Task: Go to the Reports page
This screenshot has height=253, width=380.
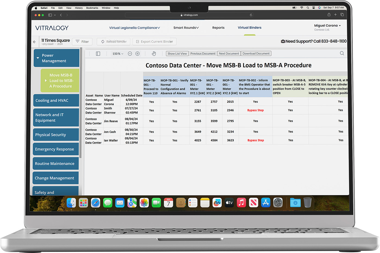Action: click(x=218, y=28)
